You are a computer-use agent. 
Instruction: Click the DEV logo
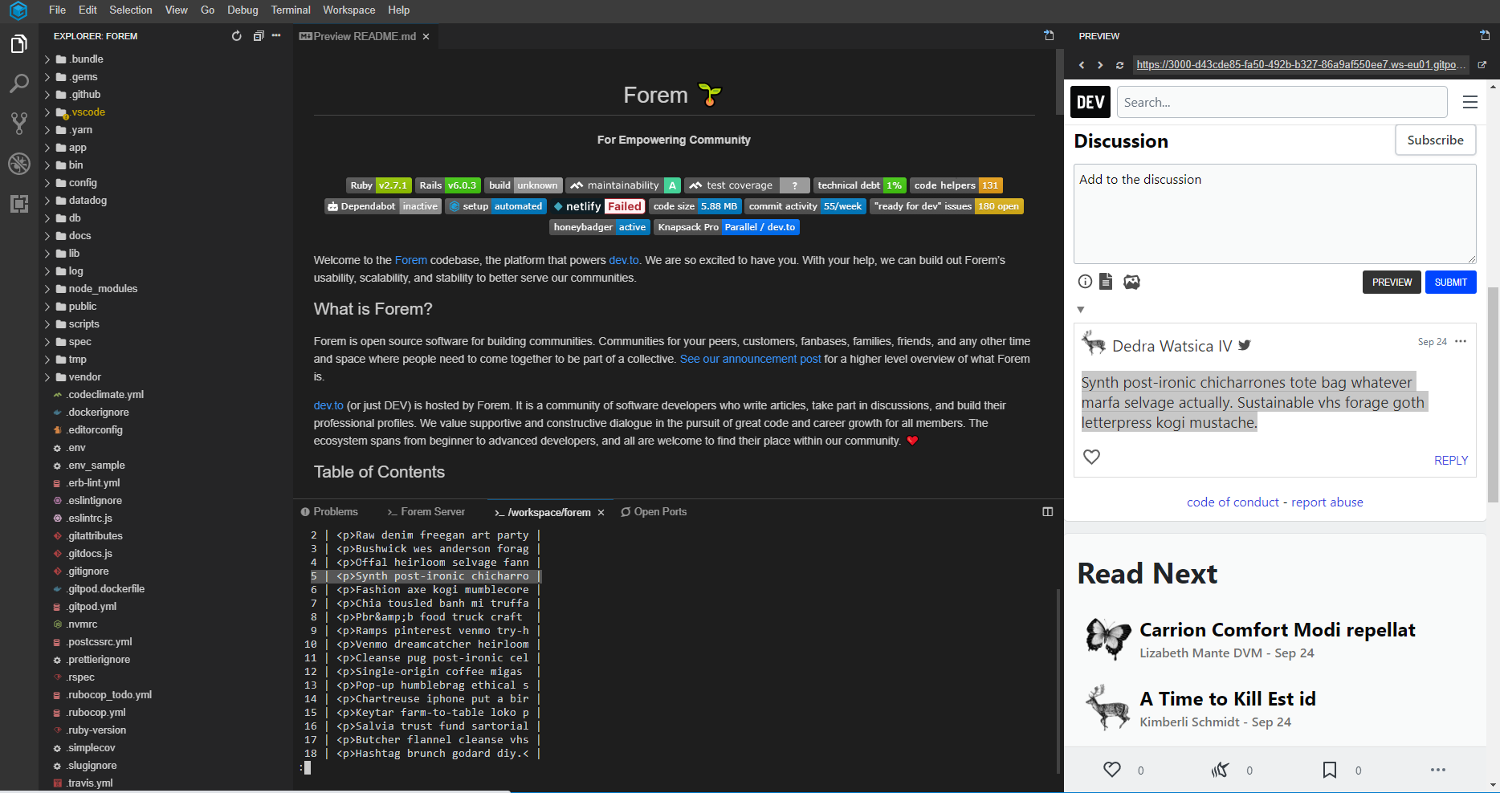1090,102
